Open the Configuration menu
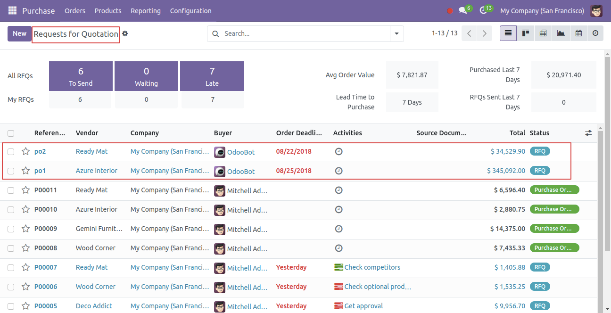This screenshot has width=611, height=313. [190, 11]
